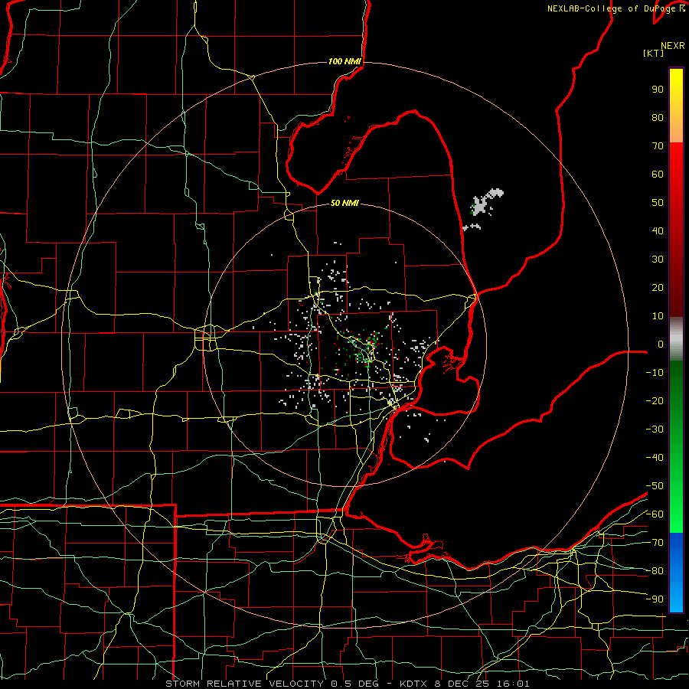Click the "-60" value on the velocity scale
This screenshot has width=689, height=689.
tap(655, 514)
